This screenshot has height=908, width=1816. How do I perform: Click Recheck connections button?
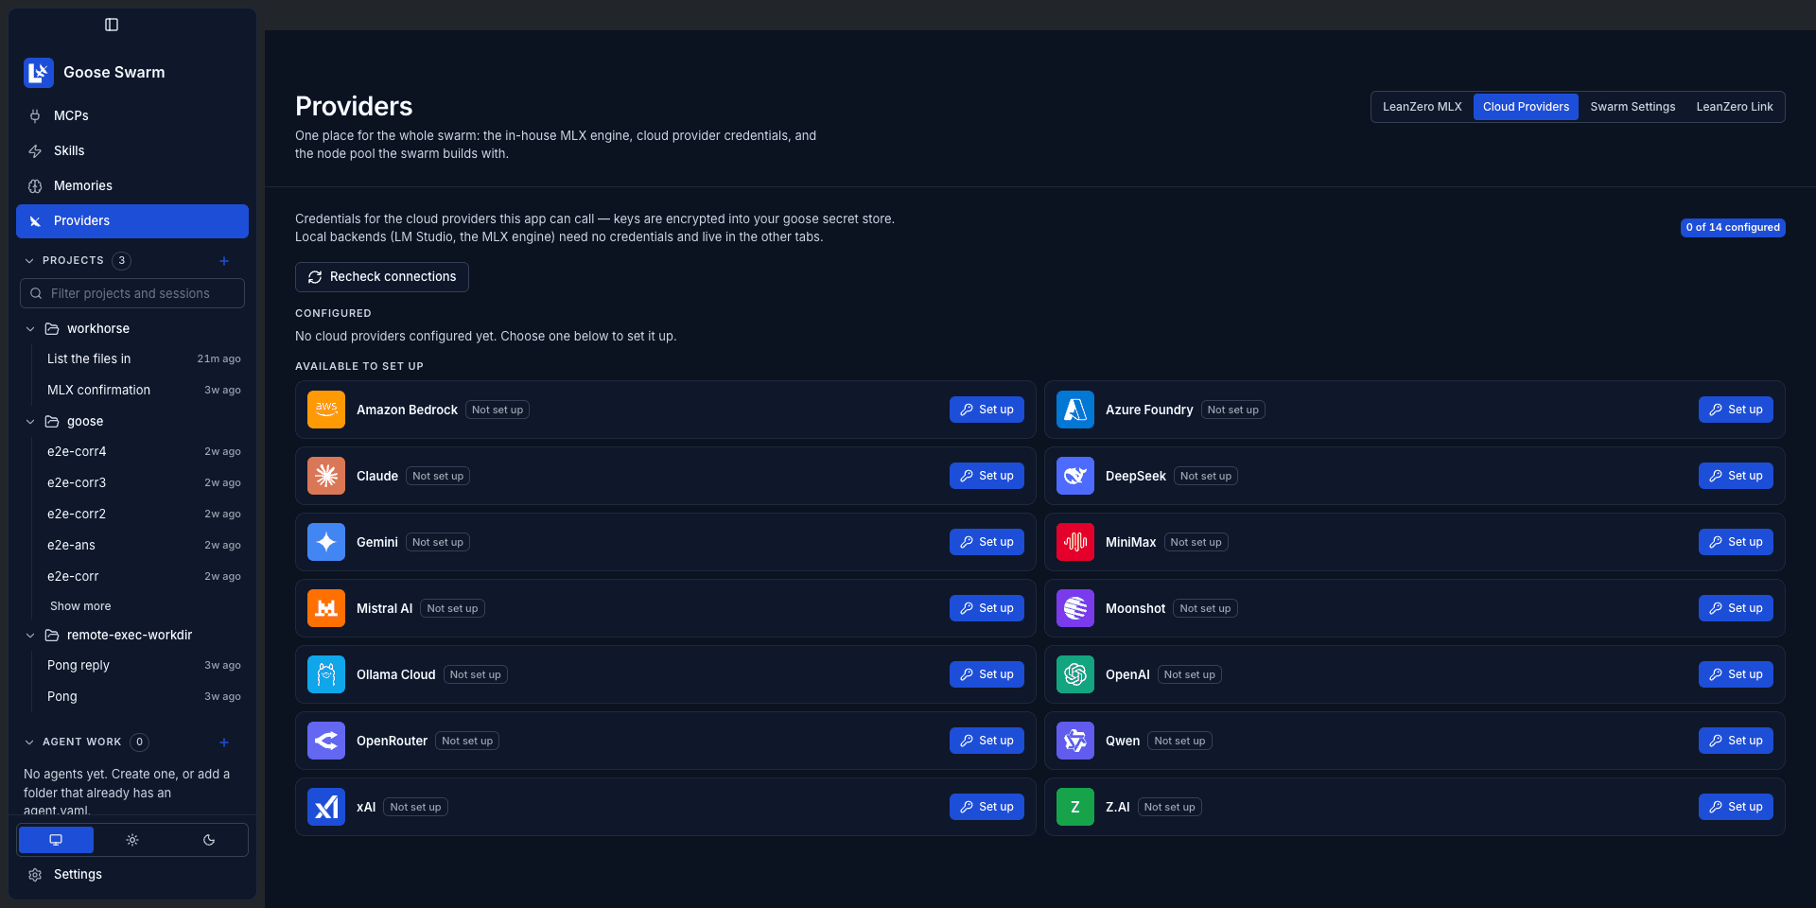[x=382, y=277]
